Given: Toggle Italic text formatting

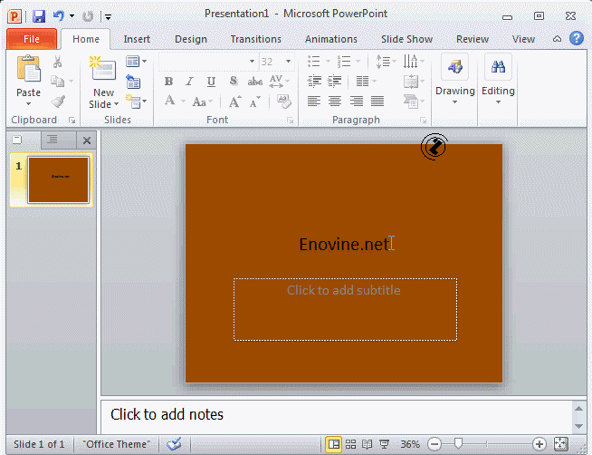Looking at the screenshot, I should (189, 82).
